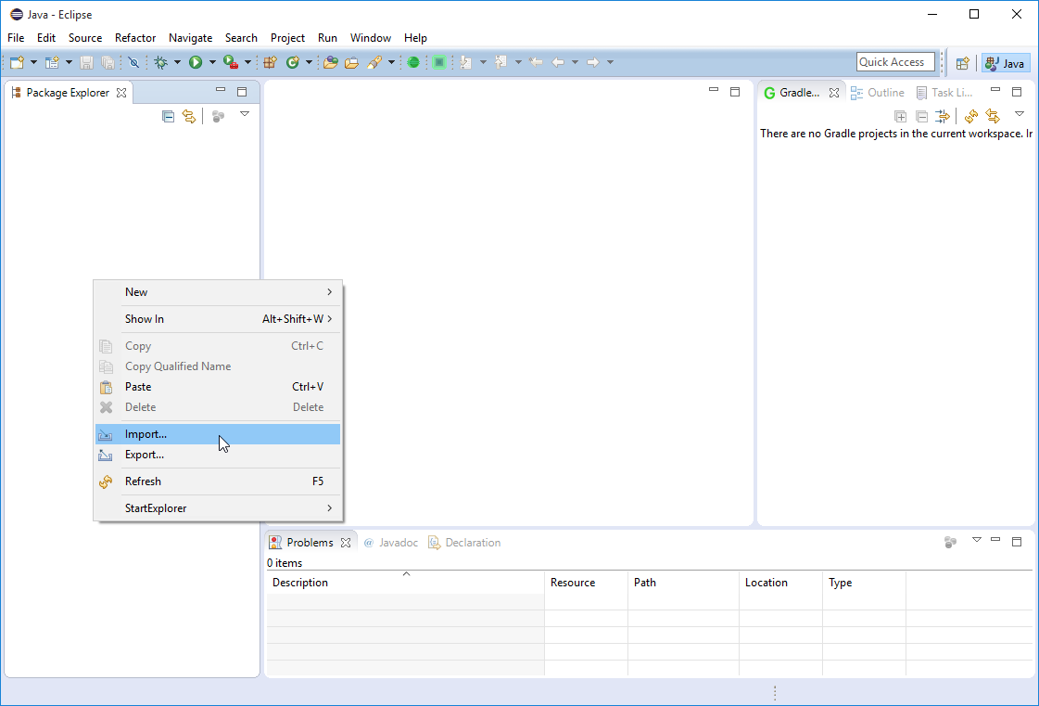This screenshot has width=1039, height=706.
Task: Click the Quick Access search field
Action: pyautogui.click(x=895, y=62)
